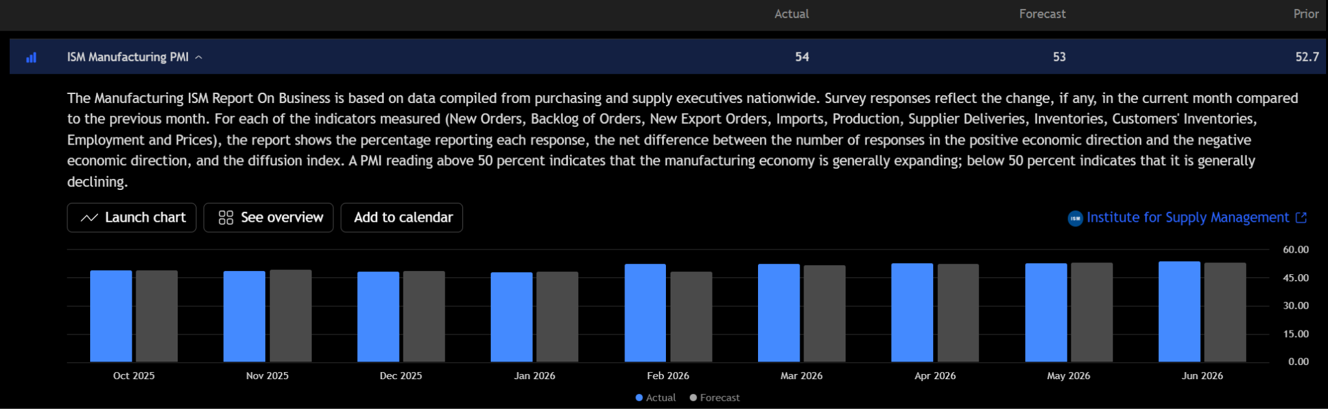Click the blue Actual bar for Dec 2025
The image size is (1328, 409).
click(378, 317)
